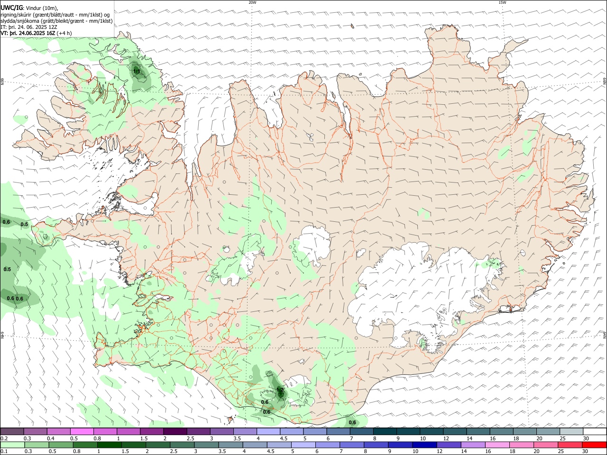Pick the light periwinkle 4 mm snow swatch
607x455 pixels.
tap(269, 432)
